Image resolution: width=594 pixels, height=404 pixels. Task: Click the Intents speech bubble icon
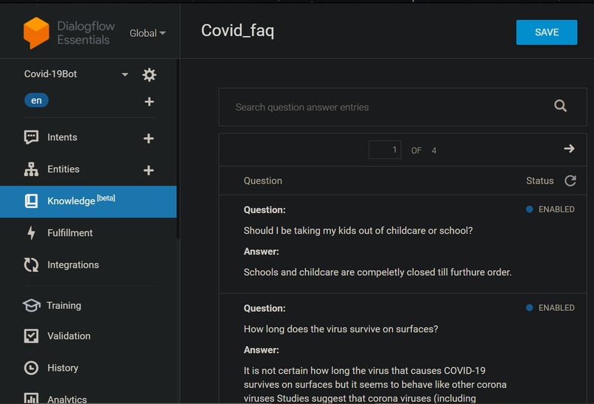[x=31, y=138]
